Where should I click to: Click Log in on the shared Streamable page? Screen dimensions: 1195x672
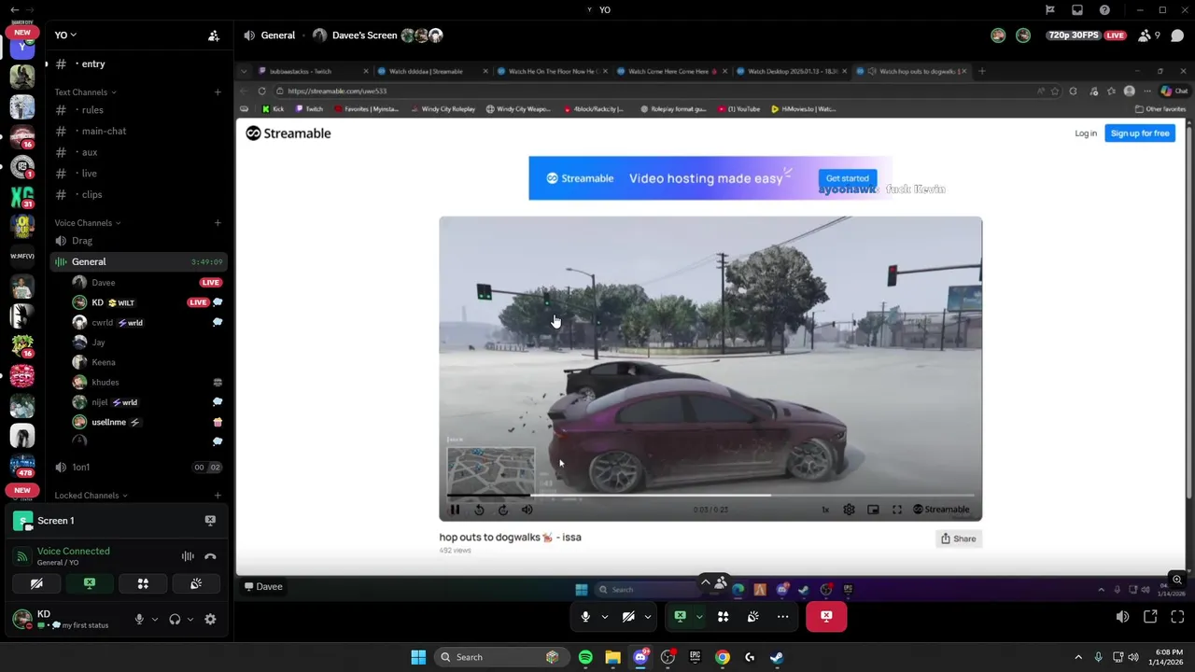(1085, 133)
